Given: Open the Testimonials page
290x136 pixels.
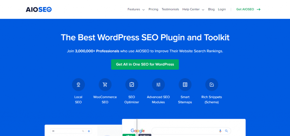Looking at the screenshot, I should pos(170,9).
